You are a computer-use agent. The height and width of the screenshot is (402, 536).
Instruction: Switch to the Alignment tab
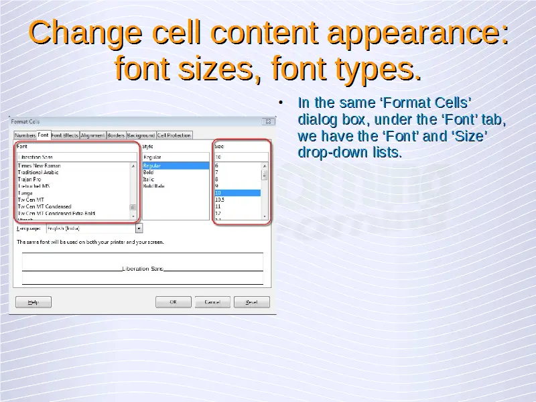tap(92, 135)
